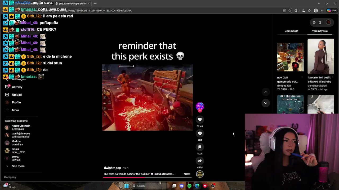Open OBS Studio from the taskbar
The width and height of the screenshot is (339, 190).
coord(213,186)
